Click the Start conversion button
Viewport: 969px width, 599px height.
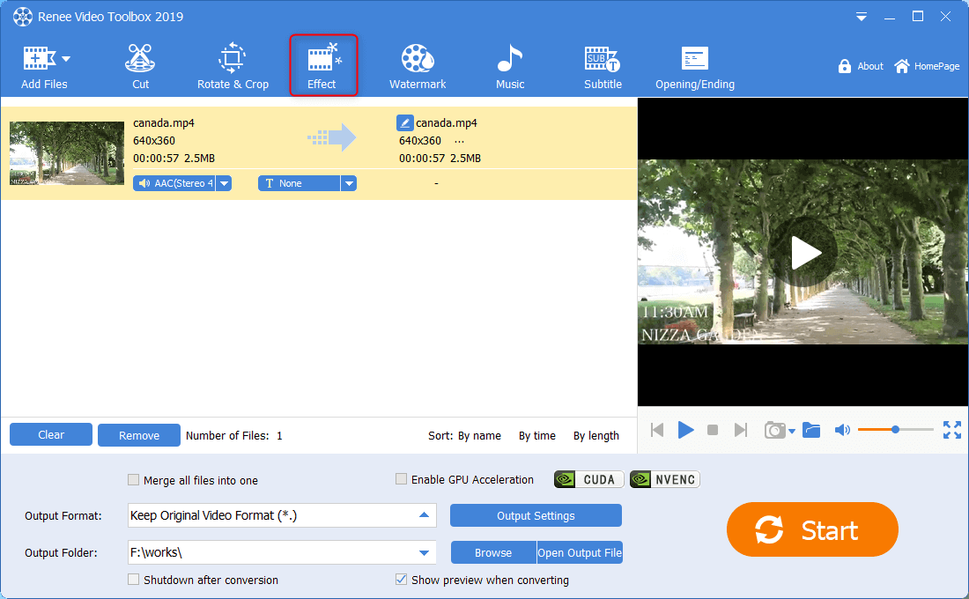click(x=811, y=529)
